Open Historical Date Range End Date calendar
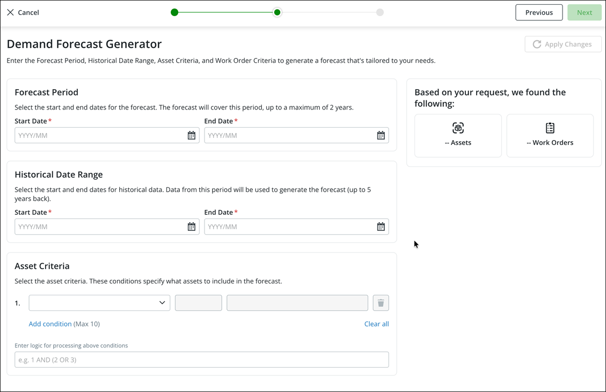This screenshot has width=606, height=392. click(381, 227)
